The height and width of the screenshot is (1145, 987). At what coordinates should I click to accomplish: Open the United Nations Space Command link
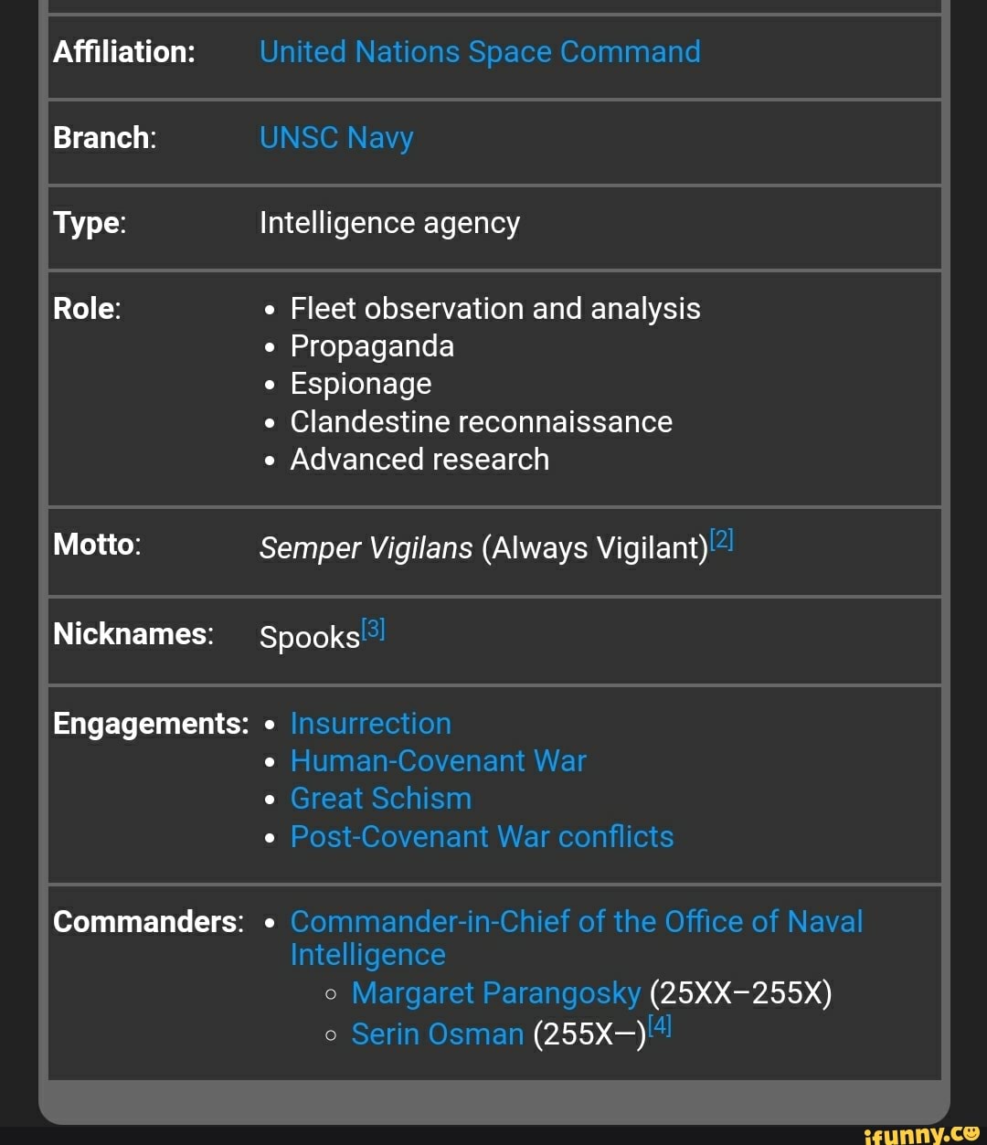click(480, 52)
